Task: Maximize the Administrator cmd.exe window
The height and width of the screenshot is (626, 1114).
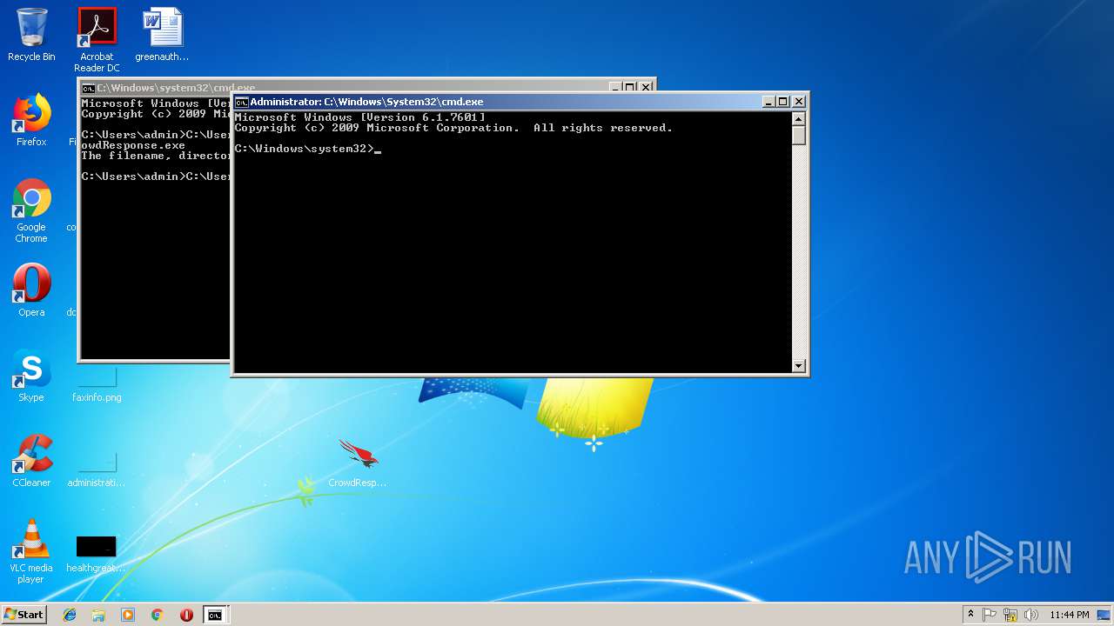Action: point(782,102)
